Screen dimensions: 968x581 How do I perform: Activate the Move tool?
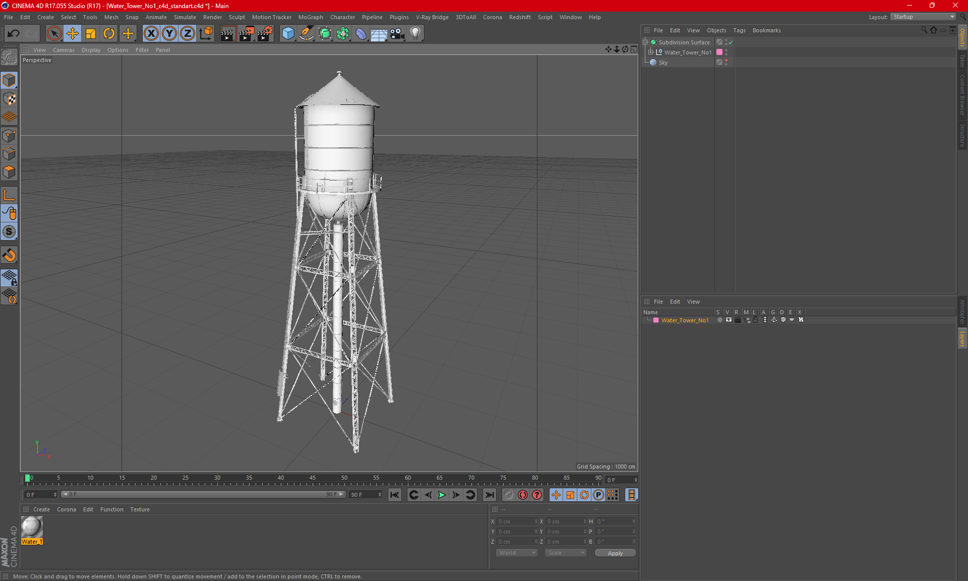[x=73, y=34]
